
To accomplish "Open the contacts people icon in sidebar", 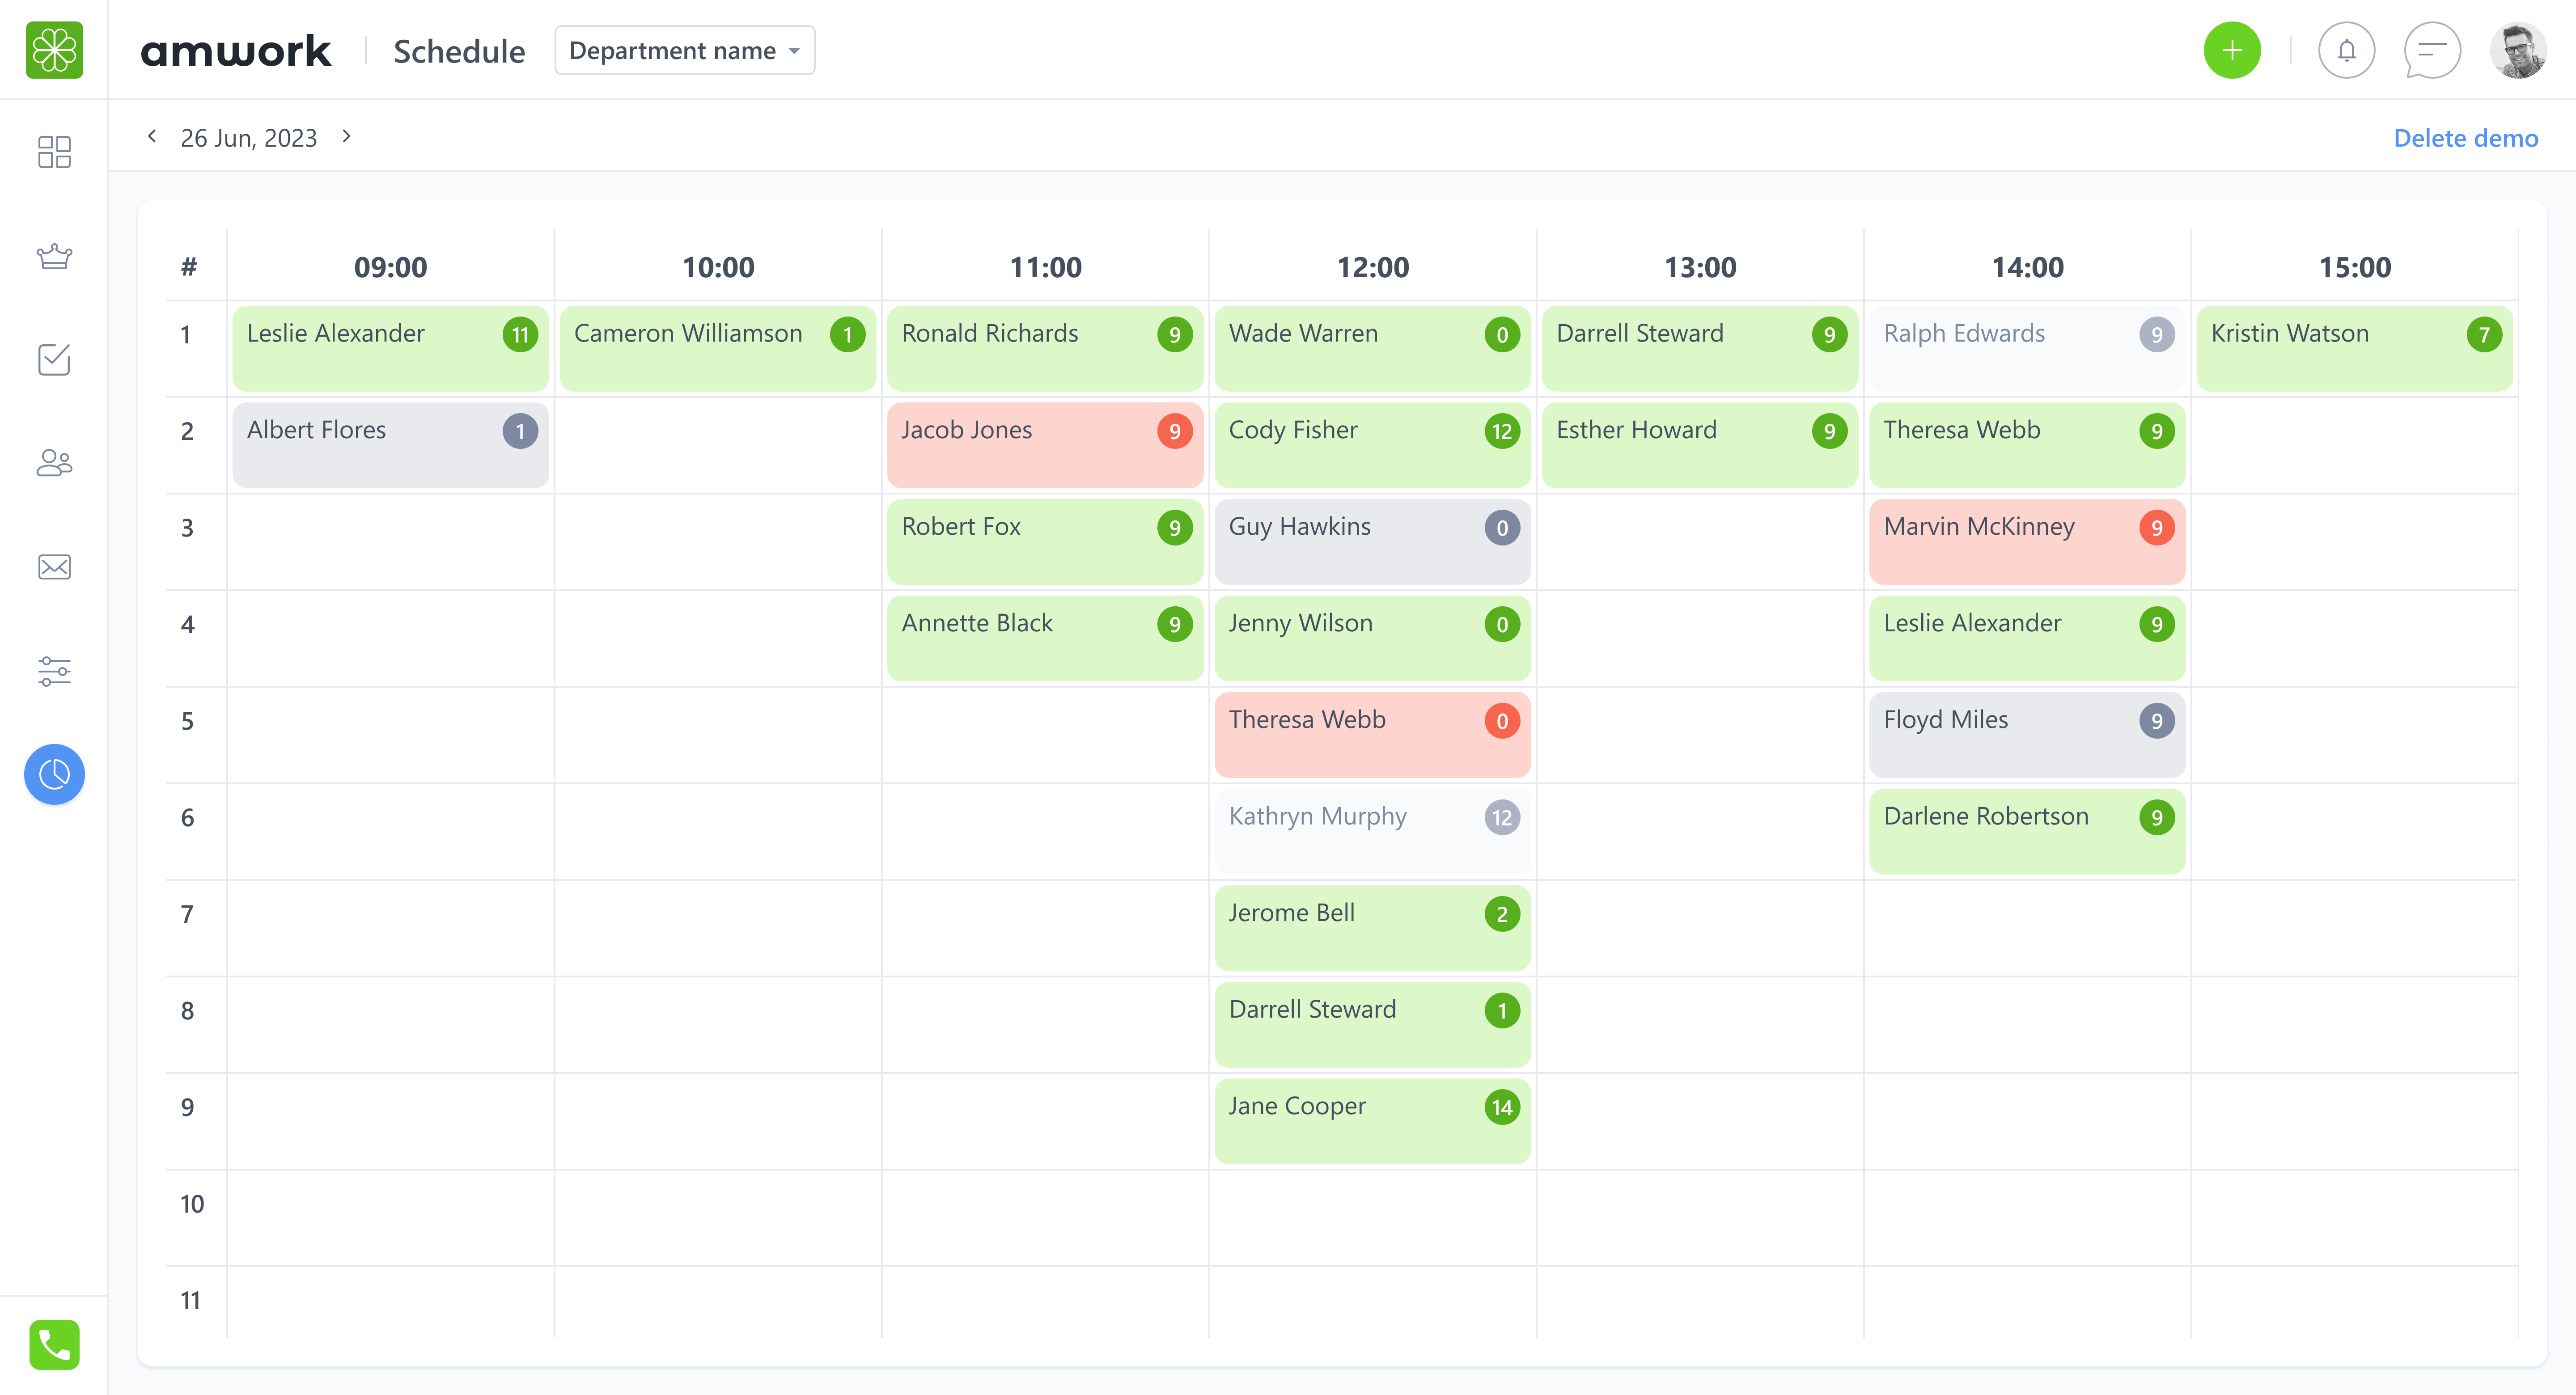I will (x=54, y=463).
